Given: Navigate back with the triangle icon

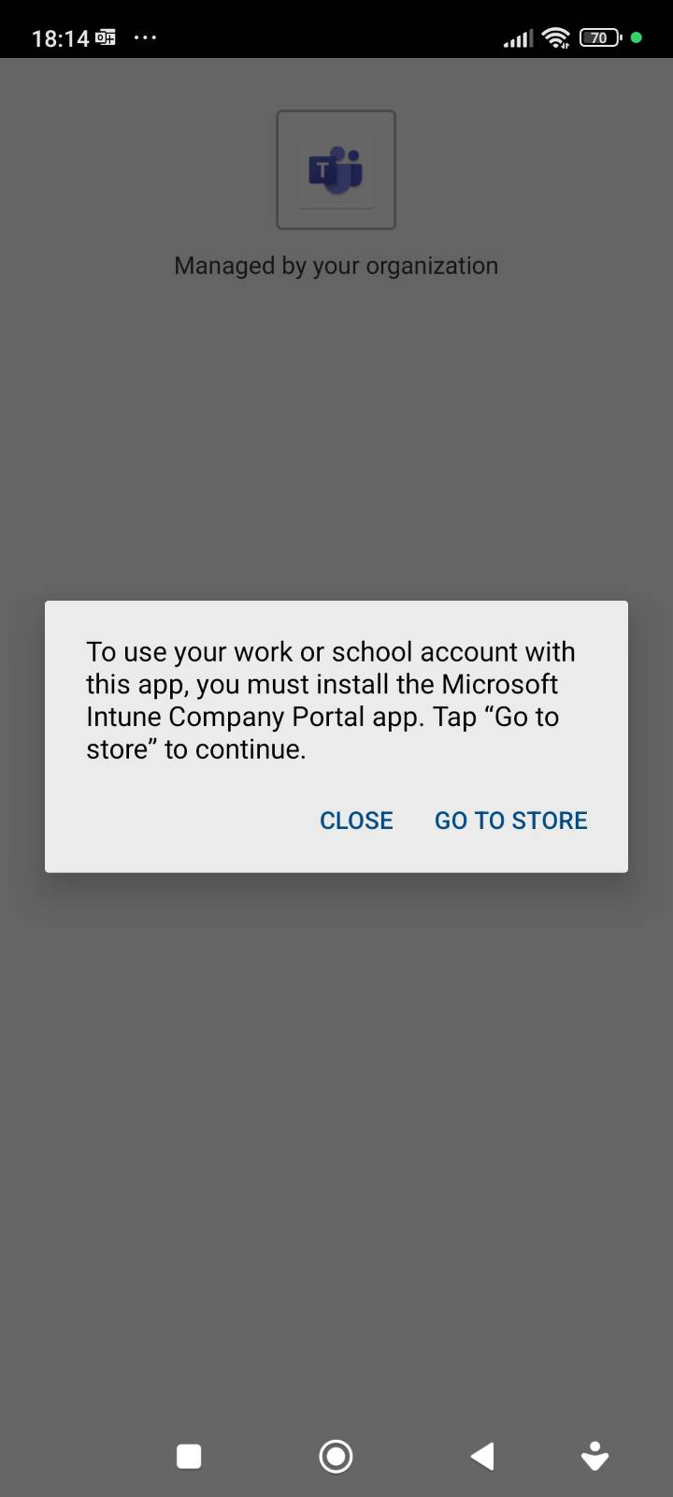Looking at the screenshot, I should (481, 1456).
